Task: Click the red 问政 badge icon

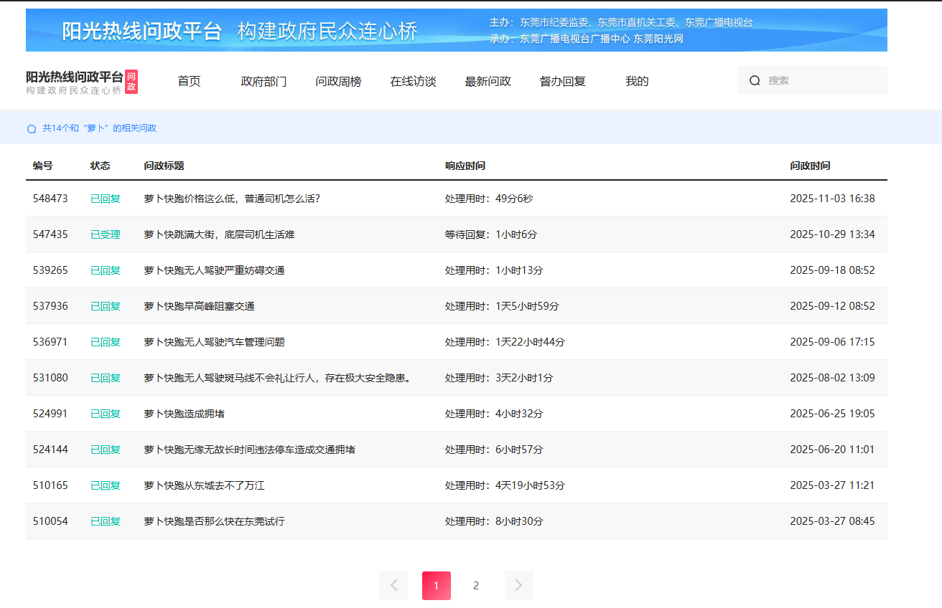Action: click(x=131, y=82)
